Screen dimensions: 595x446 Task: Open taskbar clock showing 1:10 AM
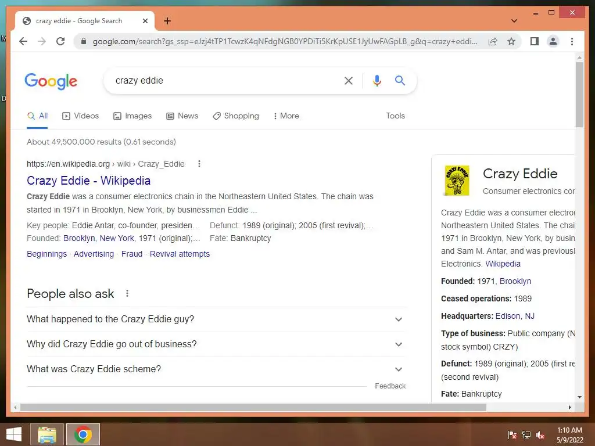569,435
